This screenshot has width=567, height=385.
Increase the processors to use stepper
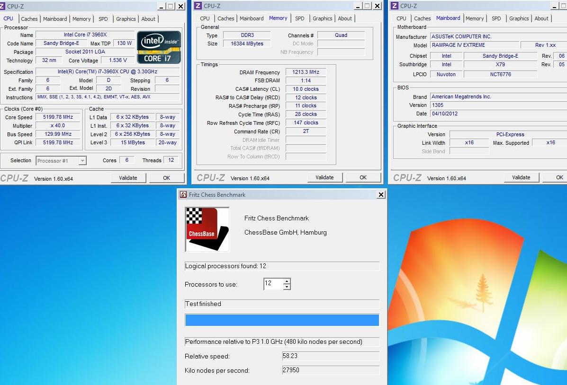coord(287,281)
